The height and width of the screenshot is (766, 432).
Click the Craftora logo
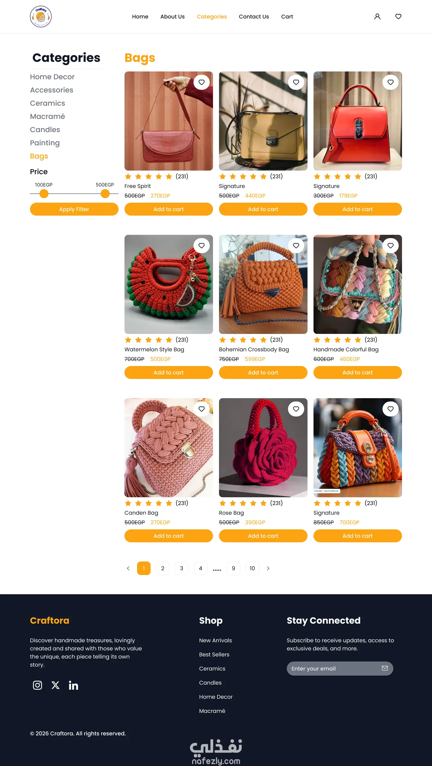[x=41, y=17]
